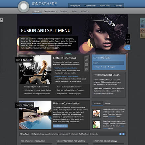The width and height of the screenshot is (145, 145).
Task: Go to the Home menu item
Action: tap(37, 11)
